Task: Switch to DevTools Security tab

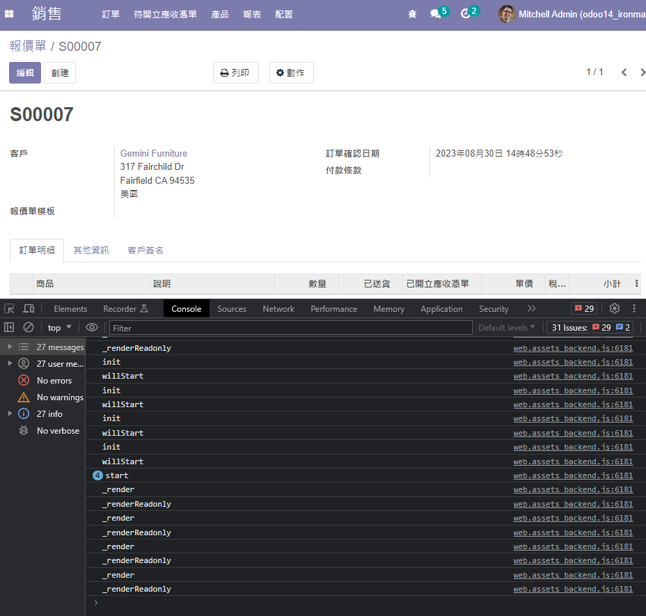Action: 494,308
